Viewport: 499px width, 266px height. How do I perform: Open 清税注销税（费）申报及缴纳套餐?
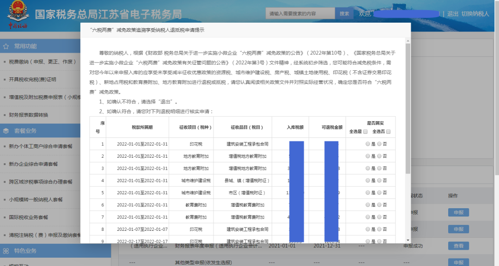click(44, 235)
